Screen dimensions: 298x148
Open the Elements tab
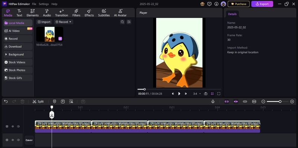(x=32, y=13)
